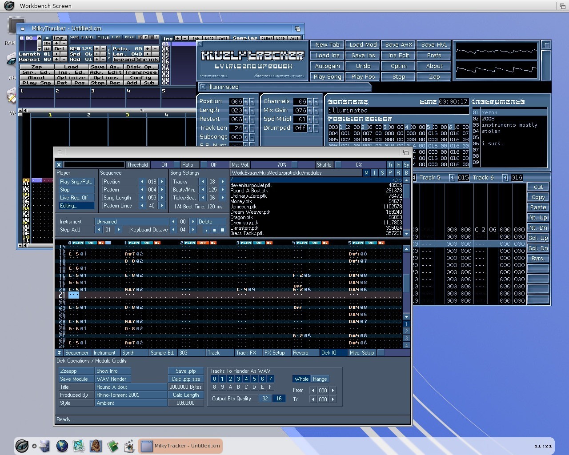Click the X icon in the ProTrekkr top bar

(59, 165)
